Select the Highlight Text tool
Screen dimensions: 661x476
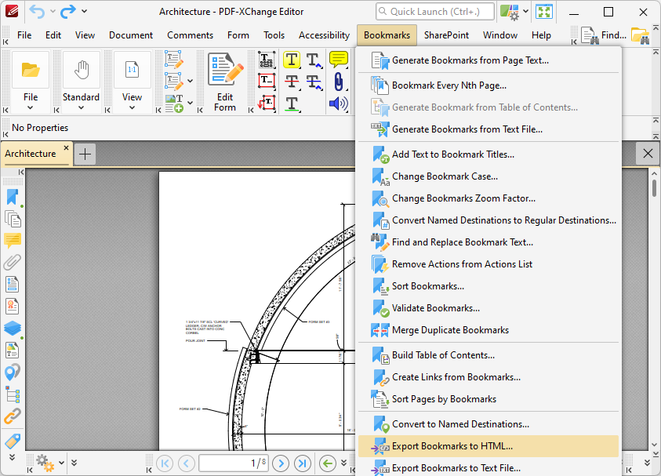[292, 60]
